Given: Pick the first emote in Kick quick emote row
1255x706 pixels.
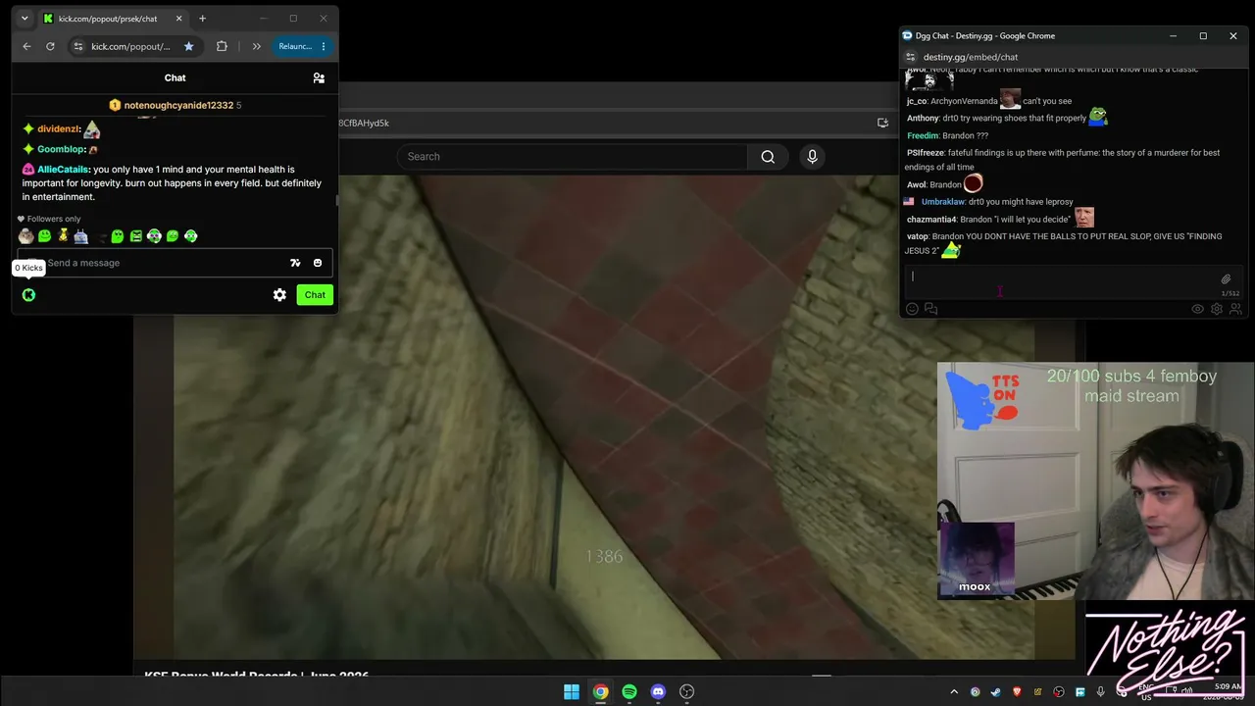Looking at the screenshot, I should [25, 236].
